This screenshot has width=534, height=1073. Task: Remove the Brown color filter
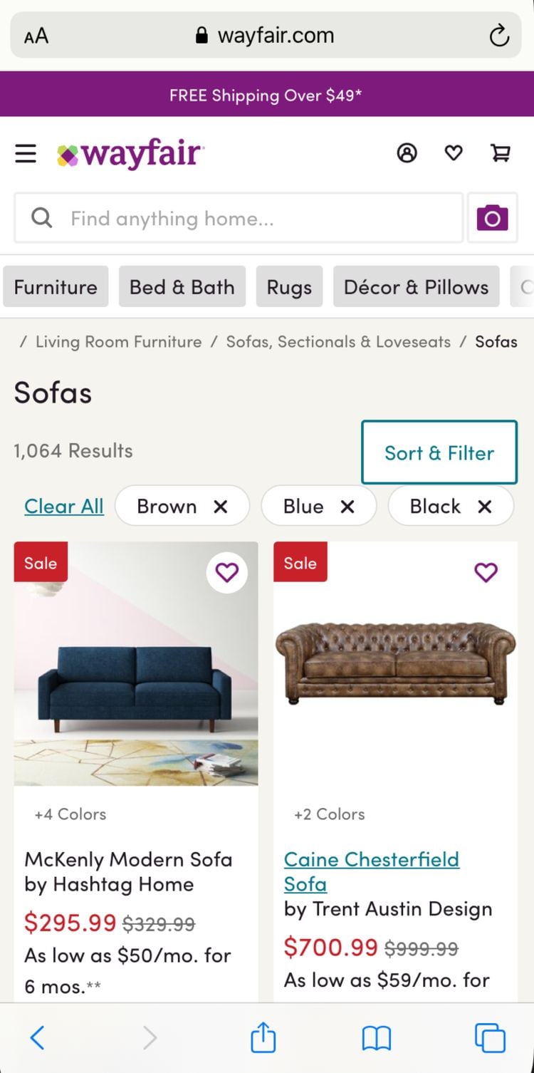point(221,507)
